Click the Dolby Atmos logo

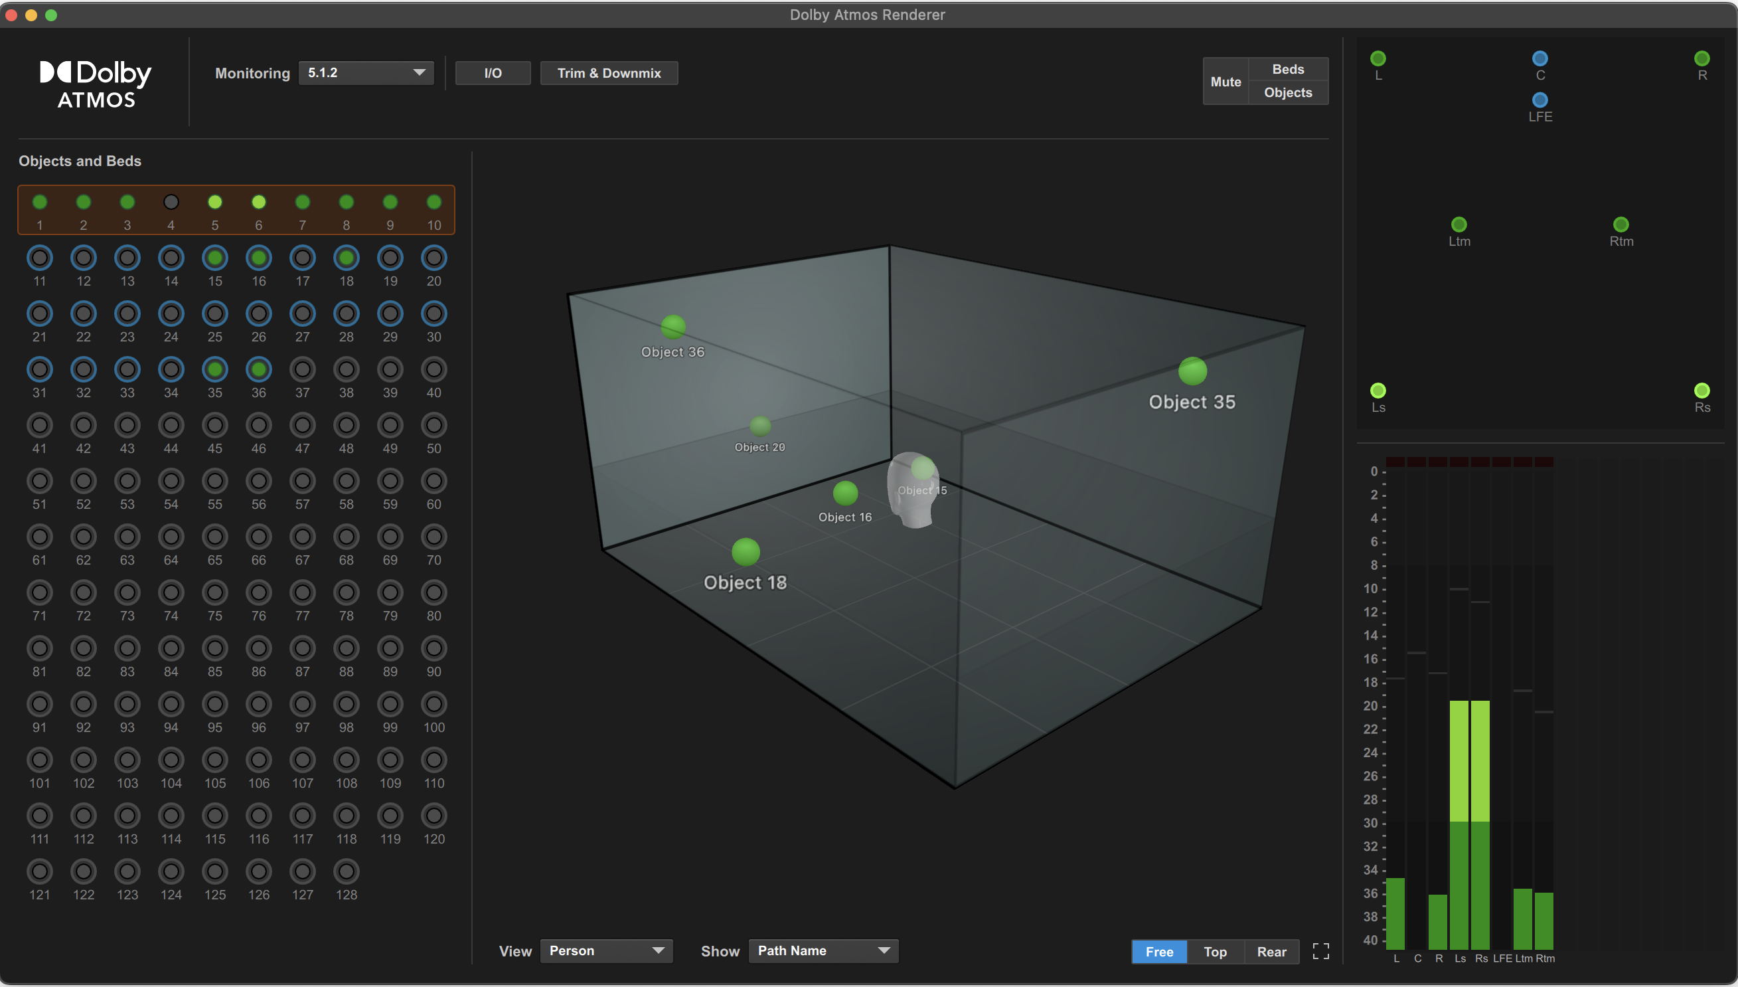pos(96,85)
